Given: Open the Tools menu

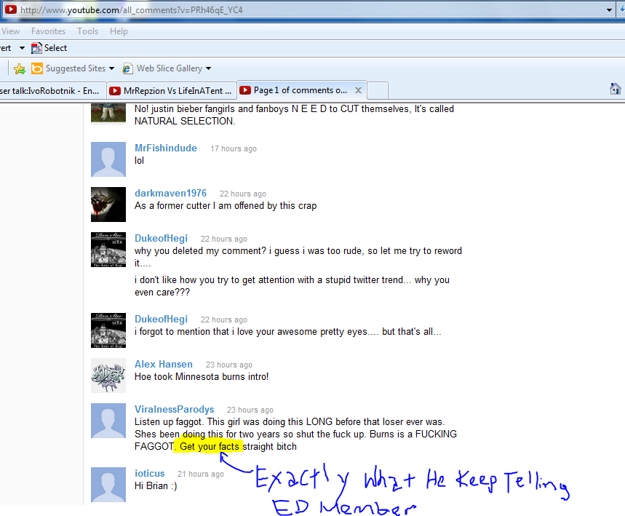Looking at the screenshot, I should click(87, 31).
